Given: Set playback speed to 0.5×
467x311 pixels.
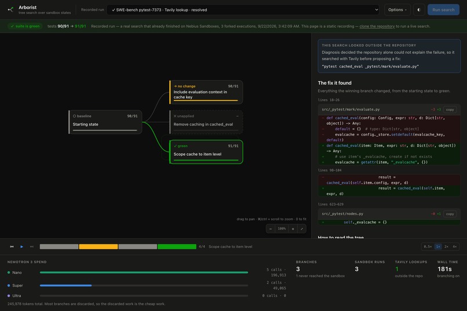Looking at the screenshot, I should 428,247.
